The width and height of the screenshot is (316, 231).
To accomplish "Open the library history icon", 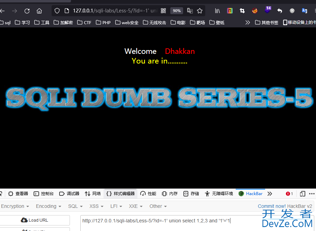I will (217, 11).
